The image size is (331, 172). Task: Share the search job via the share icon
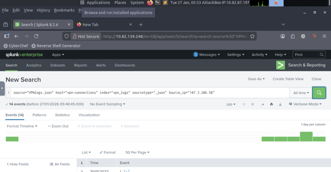(x=262, y=104)
